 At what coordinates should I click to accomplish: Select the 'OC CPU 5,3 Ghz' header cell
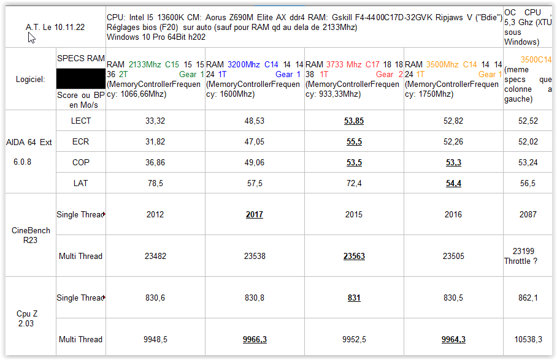pyautogui.click(x=528, y=27)
